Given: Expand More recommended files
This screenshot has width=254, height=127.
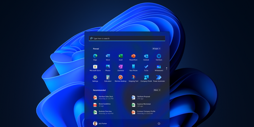Looking at the screenshot, I should click(x=157, y=90).
